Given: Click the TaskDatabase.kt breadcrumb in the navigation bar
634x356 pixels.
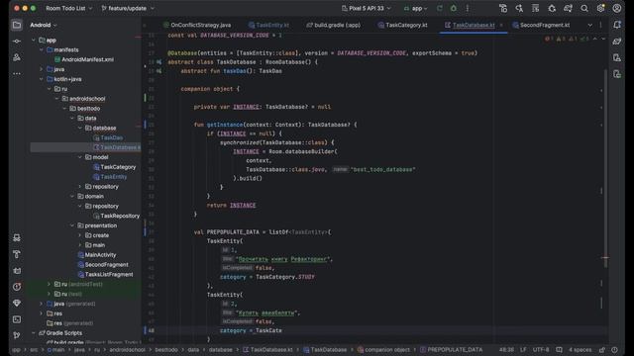Looking at the screenshot, I should coord(267,350).
